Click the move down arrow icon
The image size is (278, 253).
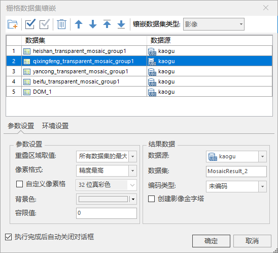coord(93,24)
